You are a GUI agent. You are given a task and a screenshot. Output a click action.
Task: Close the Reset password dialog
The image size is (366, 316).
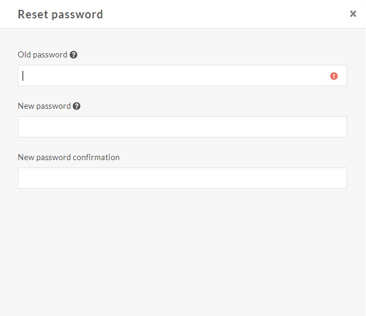pyautogui.click(x=353, y=14)
